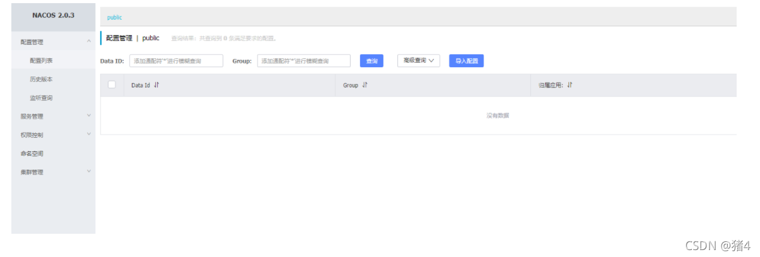This screenshot has width=760, height=257.
Task: Click the blue 查询 search button
Action: (371, 61)
